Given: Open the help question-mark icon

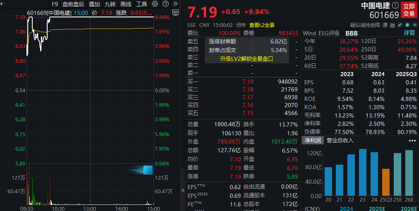Looking at the screenshot, I should (166, 4).
